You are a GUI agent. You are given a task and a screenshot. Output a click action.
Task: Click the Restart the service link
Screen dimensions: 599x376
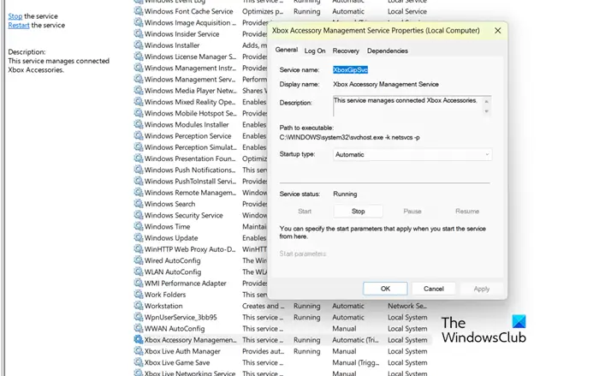(19, 25)
